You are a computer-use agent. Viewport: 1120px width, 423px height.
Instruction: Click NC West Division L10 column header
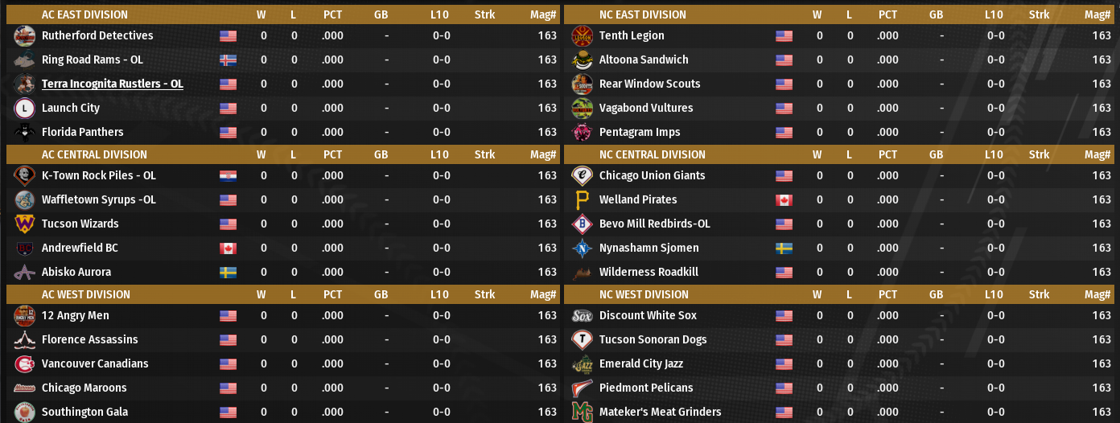[x=997, y=294]
